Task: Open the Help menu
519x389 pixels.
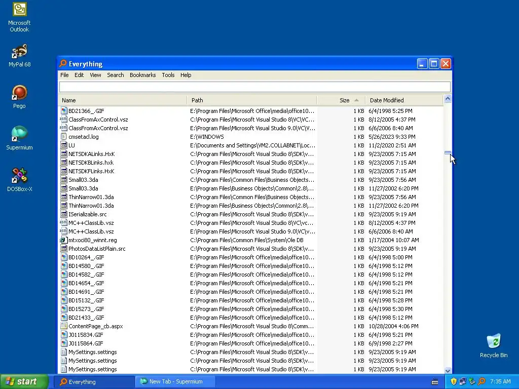Action: point(186,75)
